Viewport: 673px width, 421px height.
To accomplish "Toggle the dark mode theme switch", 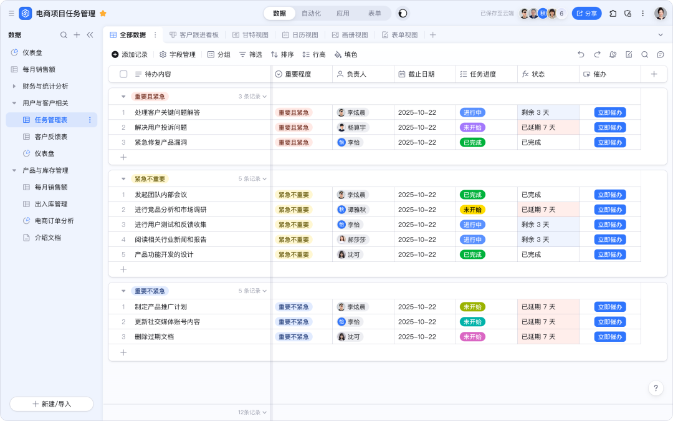I will [403, 13].
